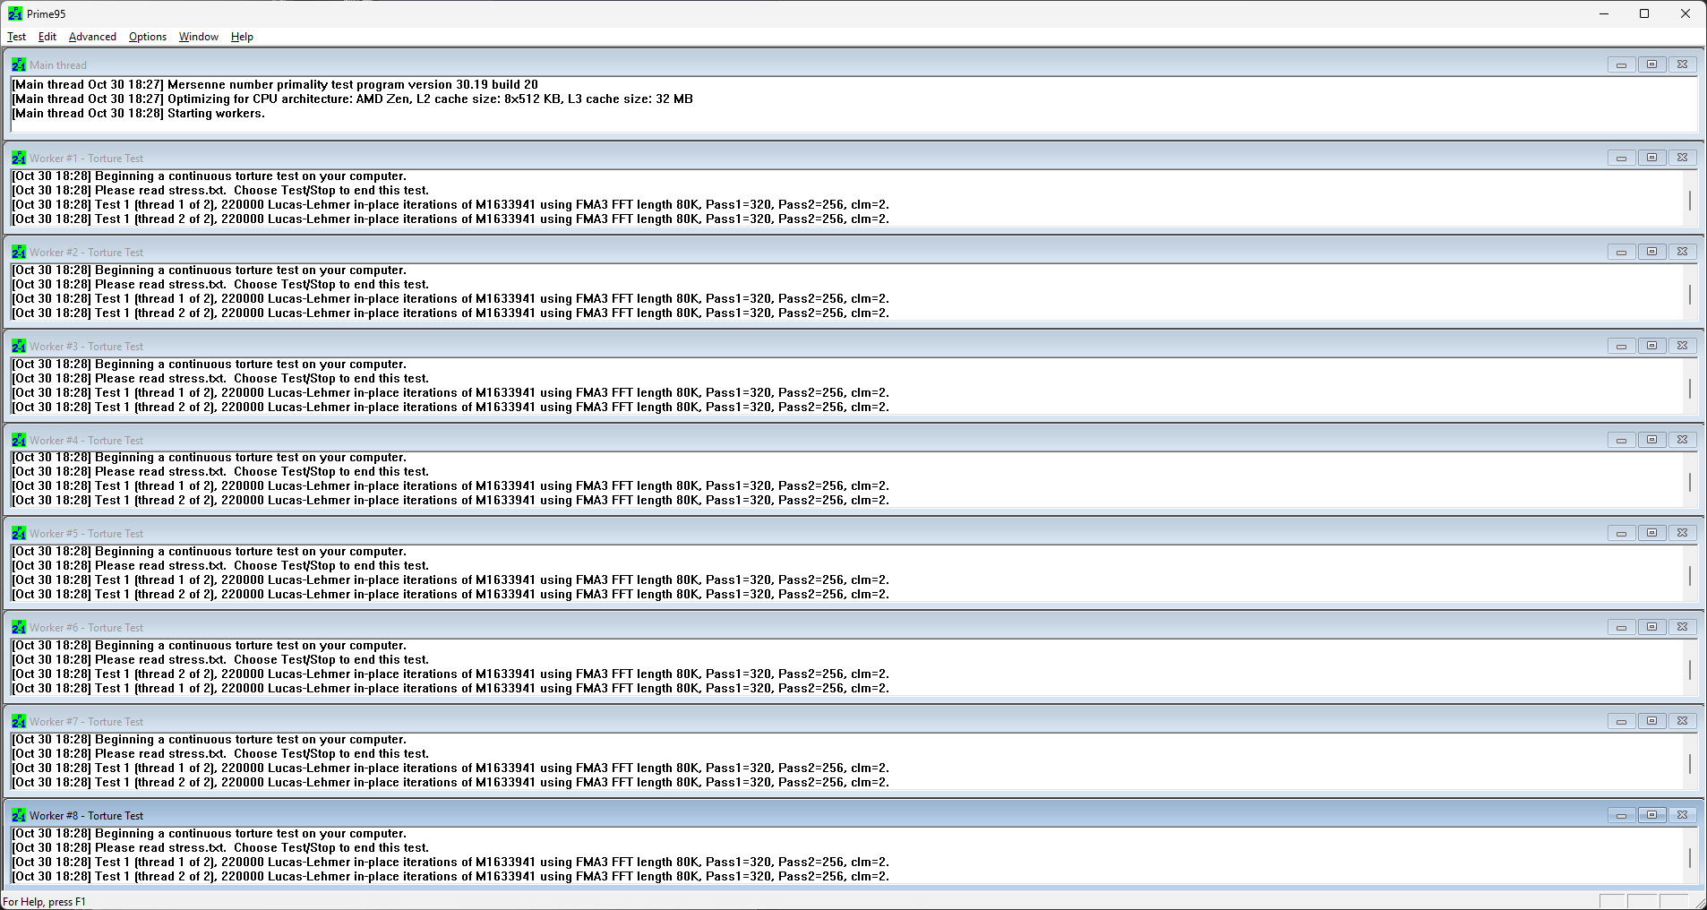This screenshot has height=910, width=1707.
Task: Open the Edit menu
Action: coord(47,37)
